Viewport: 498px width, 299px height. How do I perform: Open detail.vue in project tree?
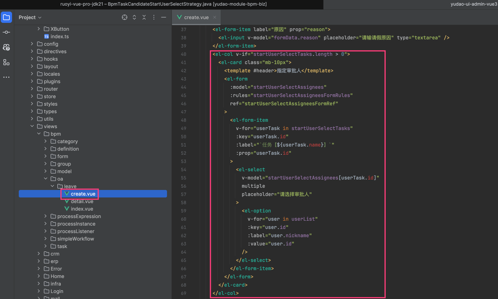coord(82,202)
